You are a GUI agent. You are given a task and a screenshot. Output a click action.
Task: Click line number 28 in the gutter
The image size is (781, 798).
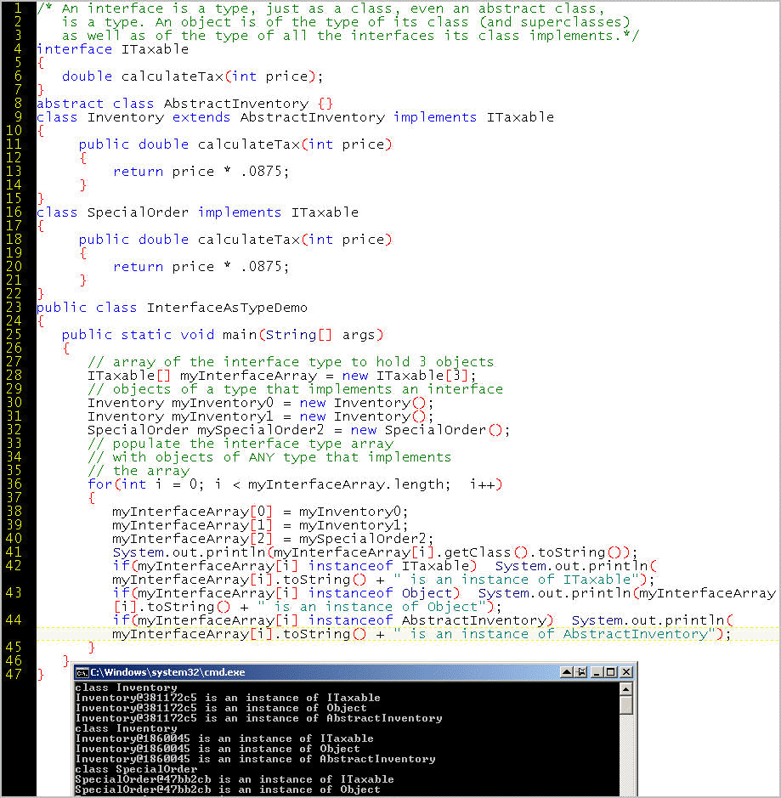(x=14, y=376)
